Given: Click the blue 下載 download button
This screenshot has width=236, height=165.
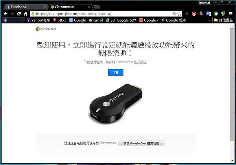Looking at the screenshot, I should 116,72.
